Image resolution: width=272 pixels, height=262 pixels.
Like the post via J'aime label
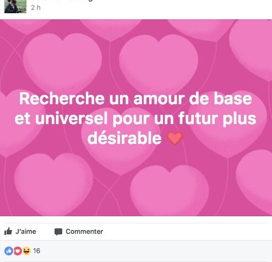pyautogui.click(x=26, y=232)
